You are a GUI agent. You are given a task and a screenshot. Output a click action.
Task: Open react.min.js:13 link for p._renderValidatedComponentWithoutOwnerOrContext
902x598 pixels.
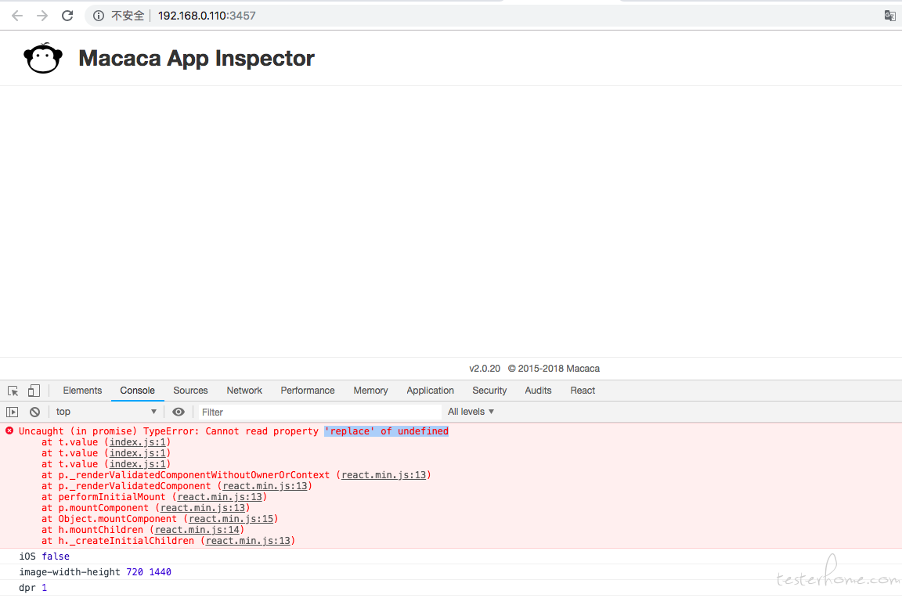pos(384,475)
